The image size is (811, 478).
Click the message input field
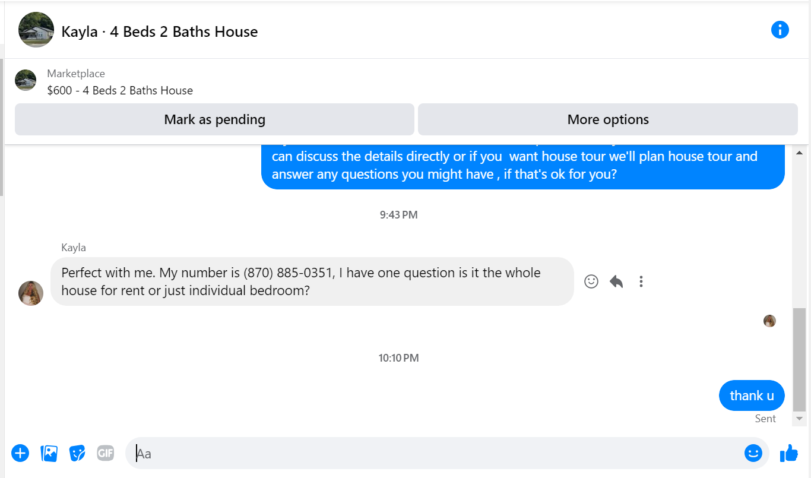pyautogui.click(x=433, y=453)
